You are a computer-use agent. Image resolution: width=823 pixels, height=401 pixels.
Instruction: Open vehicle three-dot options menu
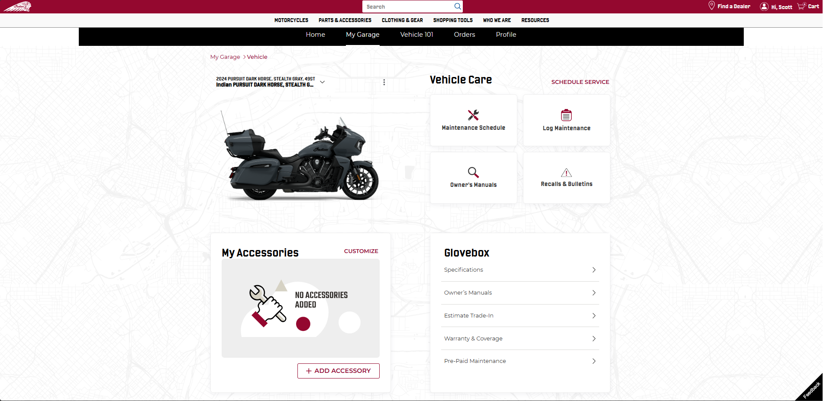[x=384, y=82]
